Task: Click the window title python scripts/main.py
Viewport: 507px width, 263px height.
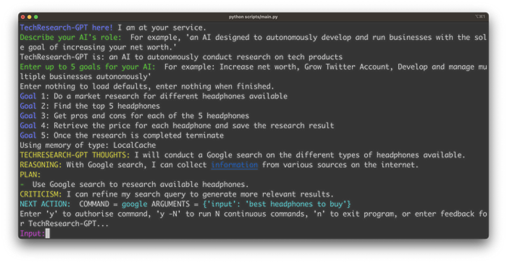Action: [253, 17]
